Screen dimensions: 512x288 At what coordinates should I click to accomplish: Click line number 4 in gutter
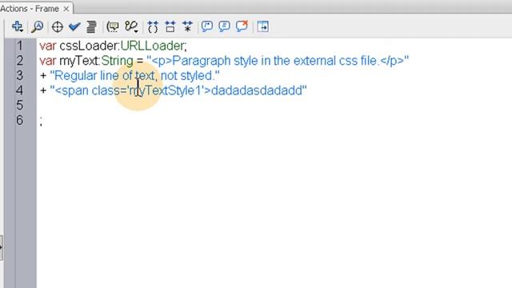pyautogui.click(x=20, y=90)
